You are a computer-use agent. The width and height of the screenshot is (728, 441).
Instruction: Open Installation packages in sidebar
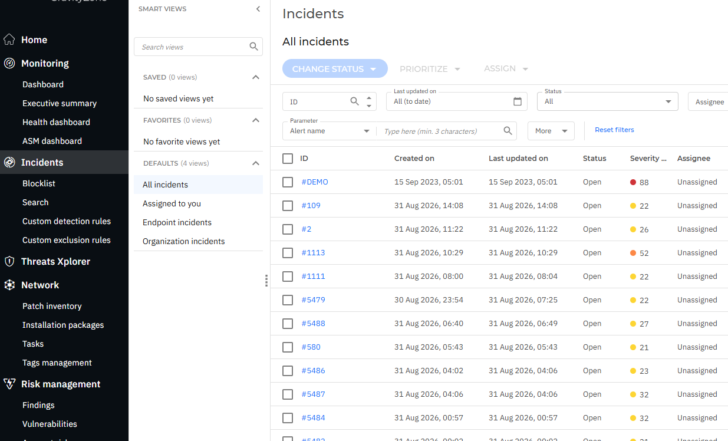[63, 325]
